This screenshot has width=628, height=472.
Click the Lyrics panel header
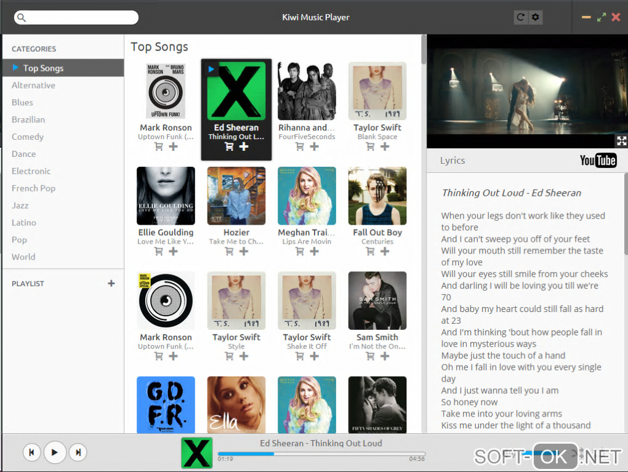453,161
